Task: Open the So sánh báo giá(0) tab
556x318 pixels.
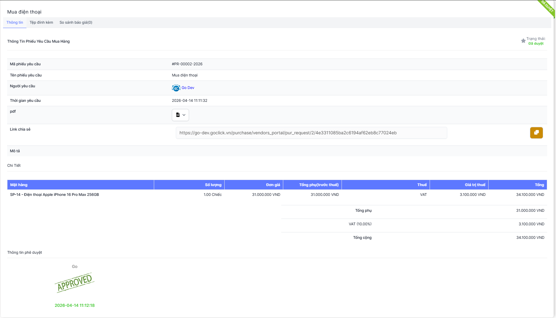Action: point(76,23)
